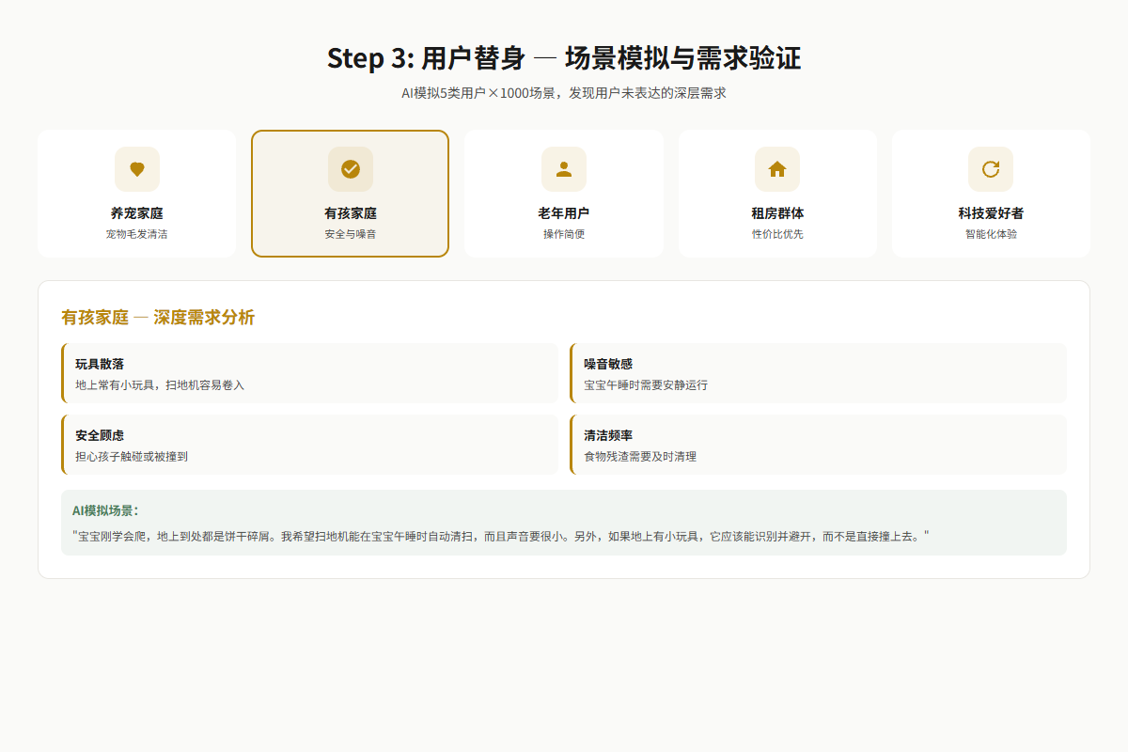This screenshot has height=752, width=1128.
Task: Open the 科技爱好者 persona card
Action: tap(991, 194)
